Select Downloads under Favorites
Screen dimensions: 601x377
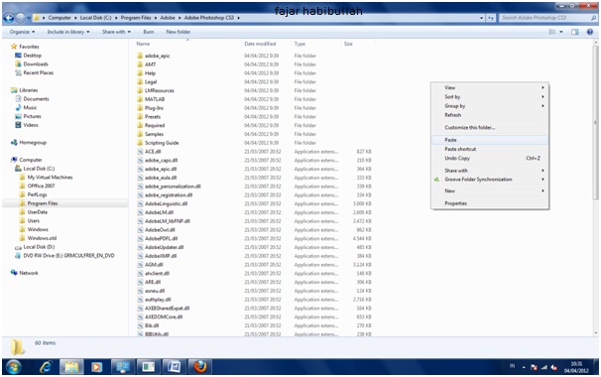click(x=32, y=64)
